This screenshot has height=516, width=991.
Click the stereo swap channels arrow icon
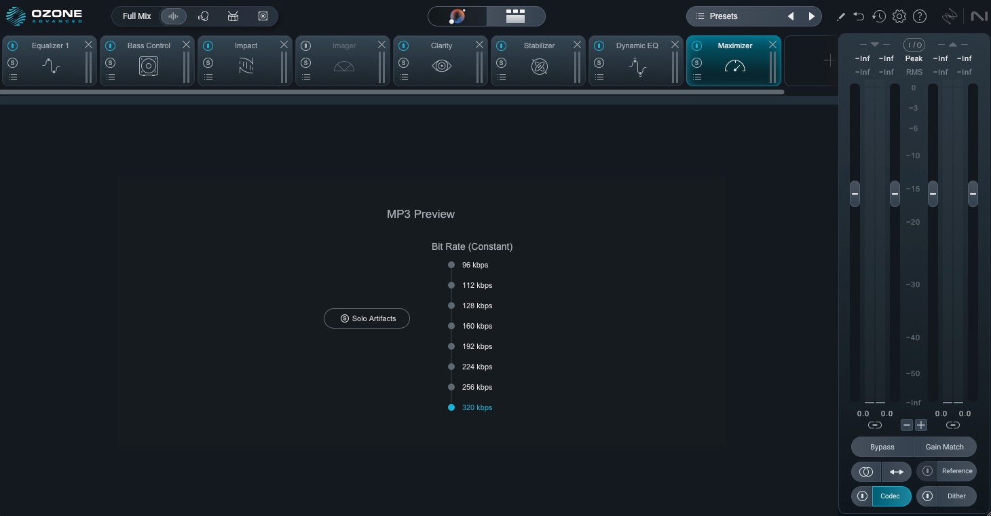[x=896, y=471]
